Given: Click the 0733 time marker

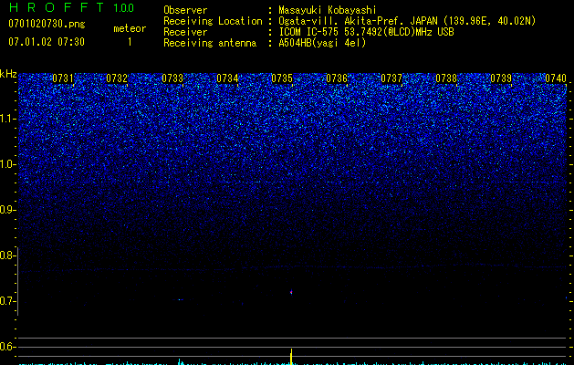Looking at the screenshot, I should point(172,78).
